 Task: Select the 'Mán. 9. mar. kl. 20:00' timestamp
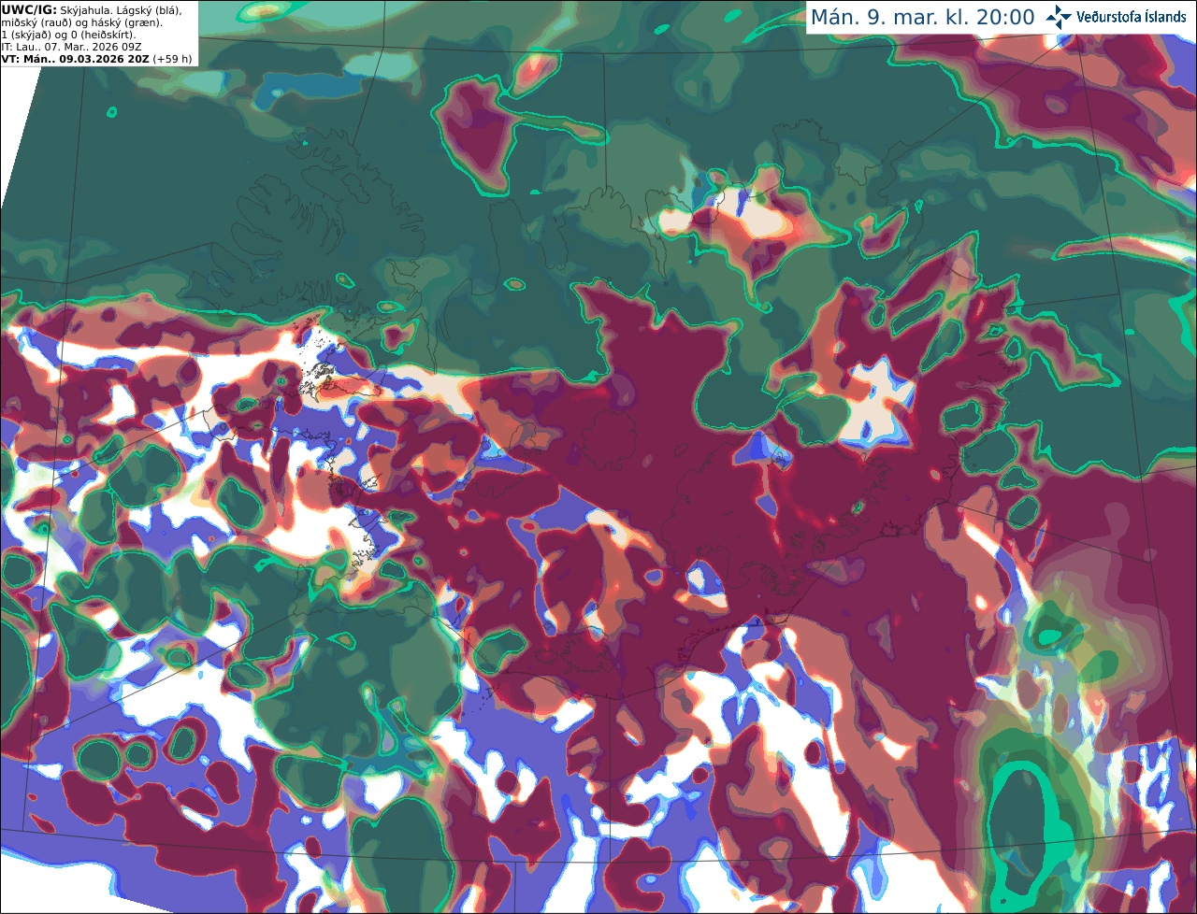(922, 18)
